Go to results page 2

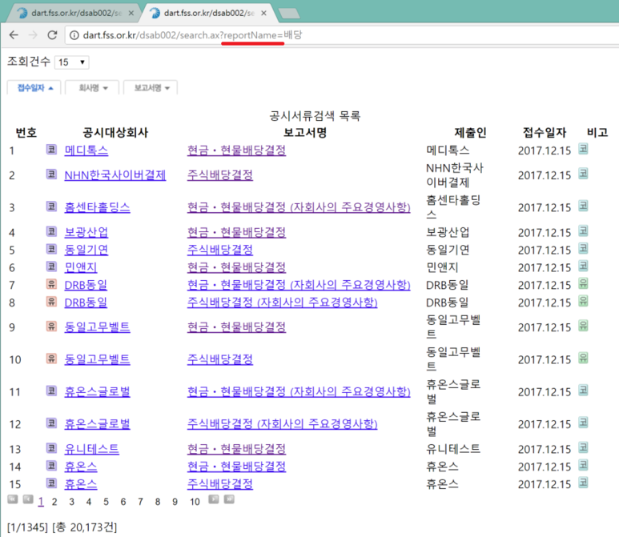(x=54, y=502)
